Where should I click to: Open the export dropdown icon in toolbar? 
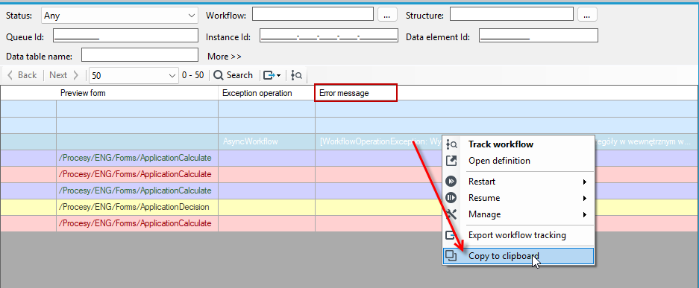pos(272,75)
